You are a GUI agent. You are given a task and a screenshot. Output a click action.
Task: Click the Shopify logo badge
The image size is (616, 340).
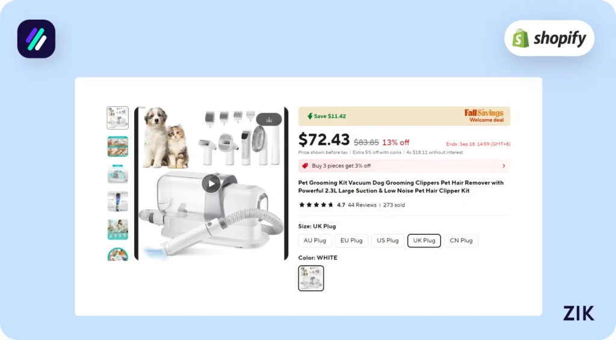click(549, 38)
